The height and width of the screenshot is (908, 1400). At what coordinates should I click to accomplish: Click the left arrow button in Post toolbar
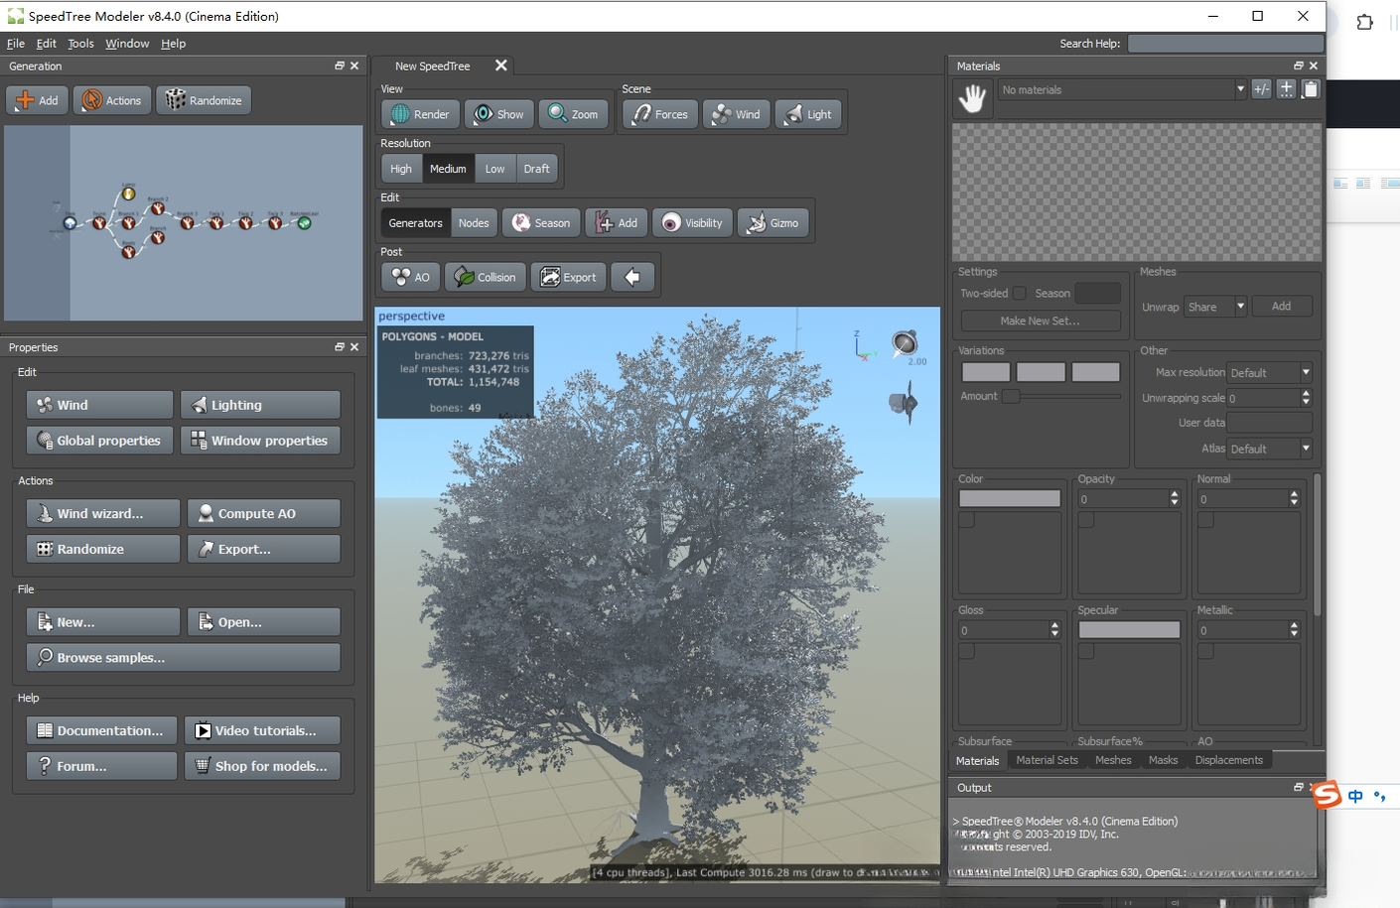click(632, 277)
